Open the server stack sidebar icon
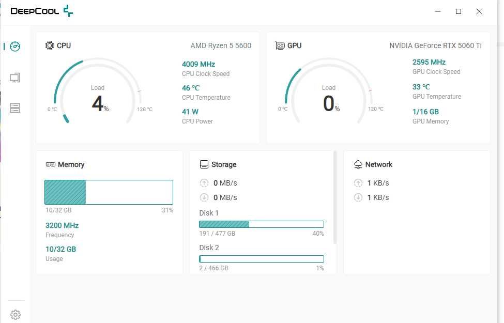 click(x=15, y=108)
